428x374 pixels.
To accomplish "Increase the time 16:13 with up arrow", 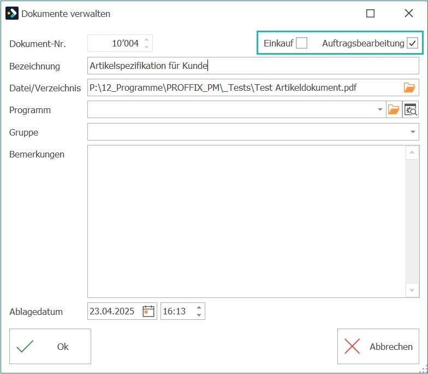I will pos(199,307).
